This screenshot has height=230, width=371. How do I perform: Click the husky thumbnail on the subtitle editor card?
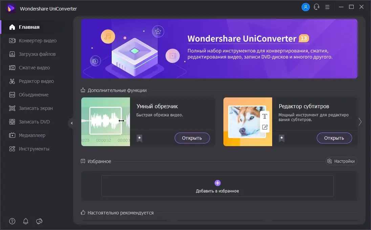click(247, 122)
